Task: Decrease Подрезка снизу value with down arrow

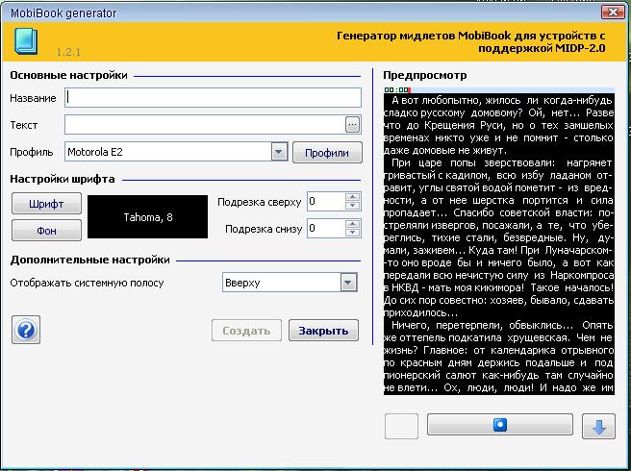Action: point(352,233)
